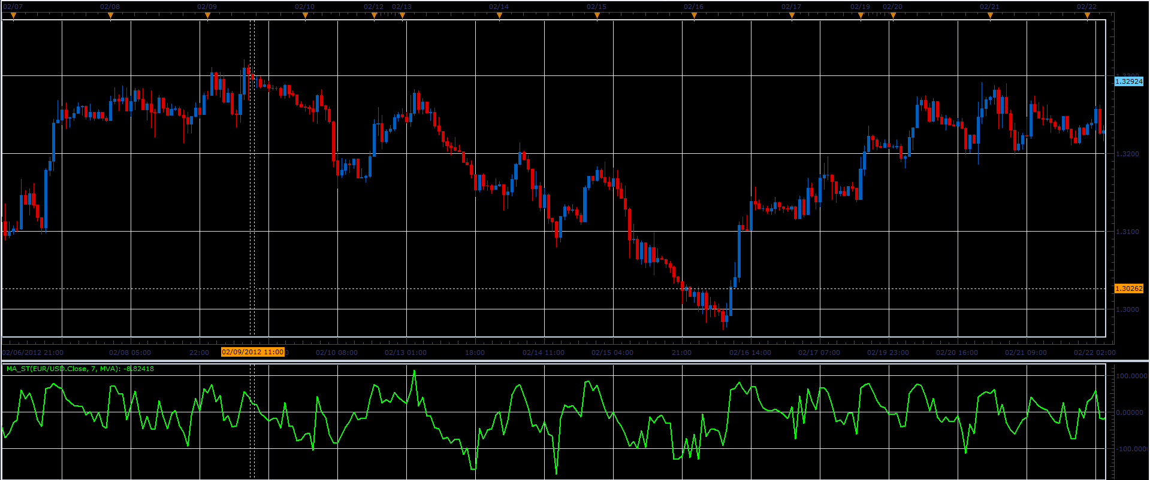Click the orange day marker under 02/08
The image size is (1150, 480).
click(110, 16)
